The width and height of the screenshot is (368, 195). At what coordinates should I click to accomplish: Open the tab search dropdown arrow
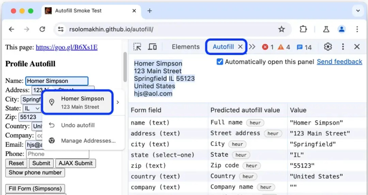(358, 11)
